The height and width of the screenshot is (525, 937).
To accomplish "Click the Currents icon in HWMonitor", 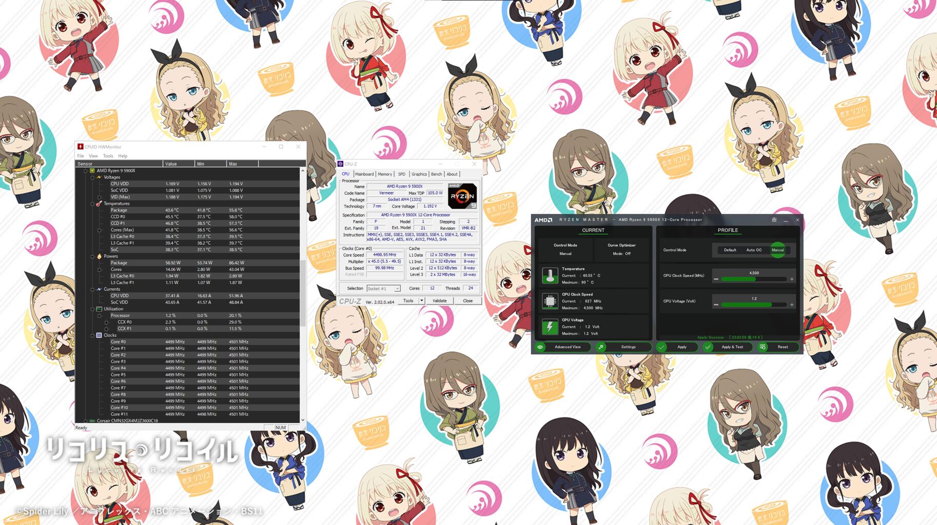I will click(x=99, y=289).
